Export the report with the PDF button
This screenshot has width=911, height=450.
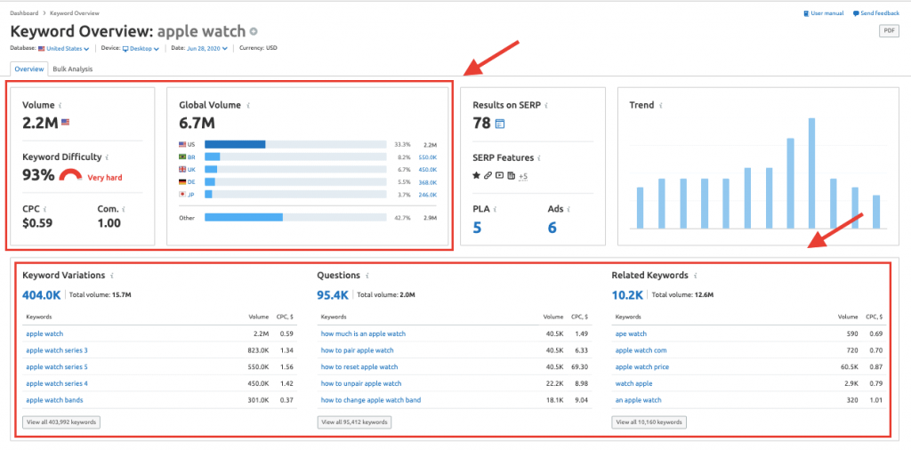pyautogui.click(x=889, y=31)
